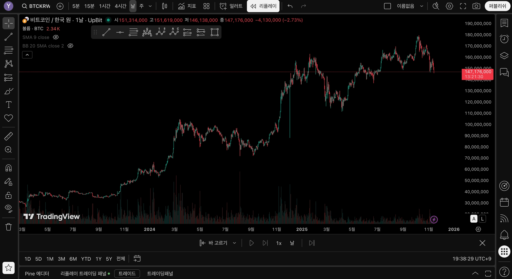Select the trend line drawing tool
512x279 pixels.
[x=9, y=37]
